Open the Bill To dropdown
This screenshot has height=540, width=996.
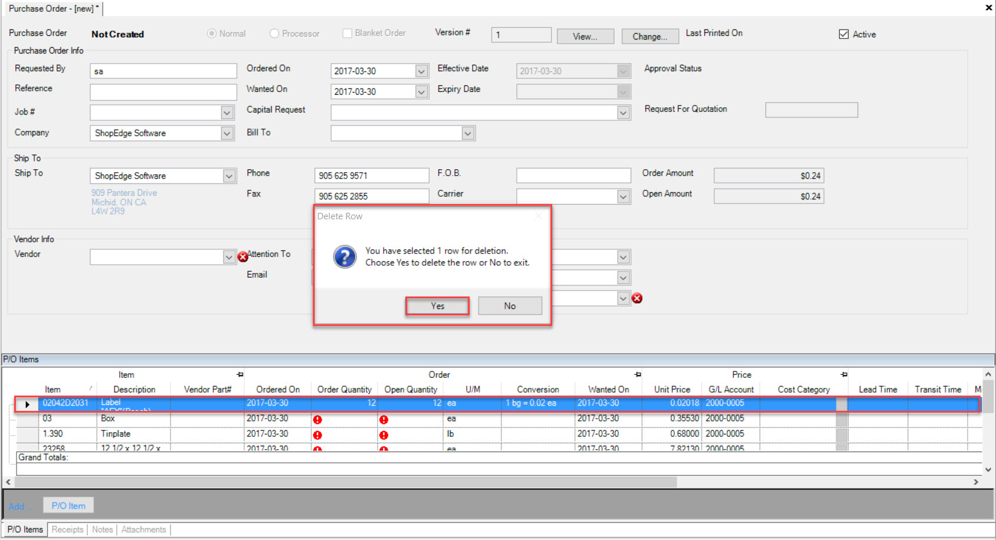[x=468, y=133]
